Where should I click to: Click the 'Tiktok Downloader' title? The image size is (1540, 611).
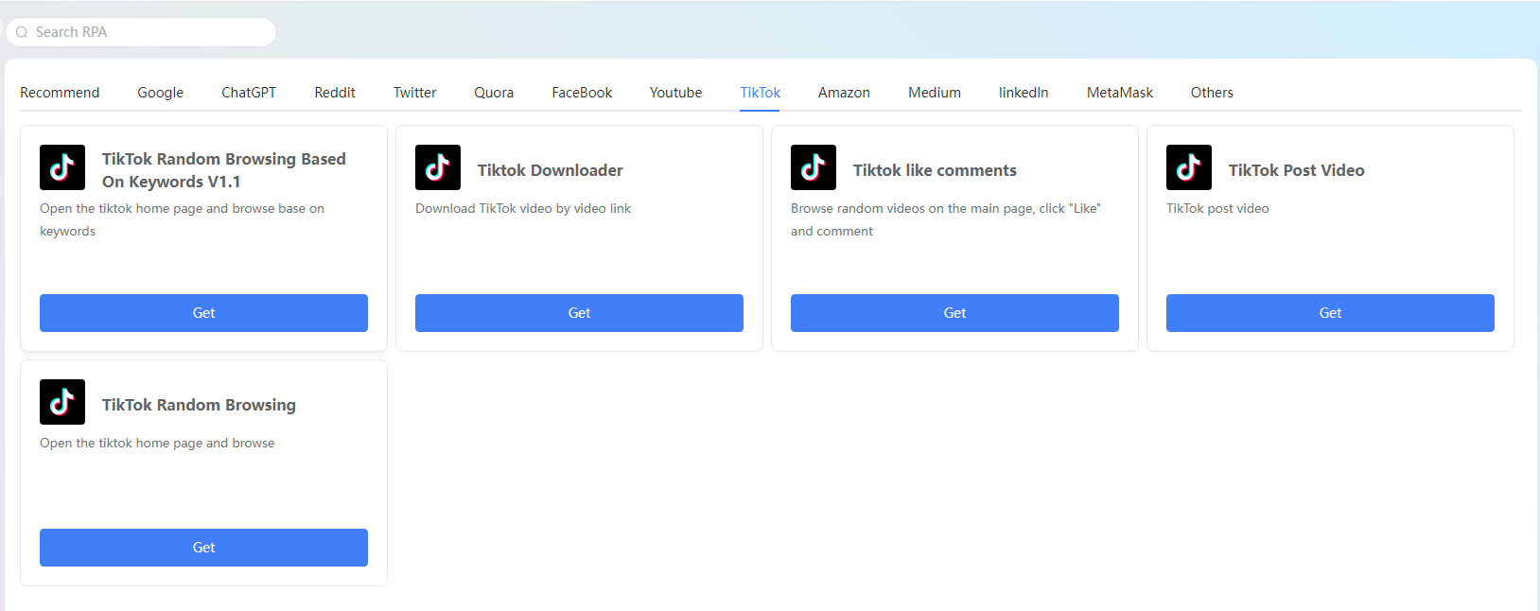point(551,170)
